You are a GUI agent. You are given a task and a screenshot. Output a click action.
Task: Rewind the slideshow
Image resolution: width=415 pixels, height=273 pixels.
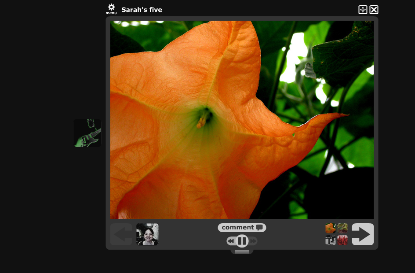click(x=230, y=241)
